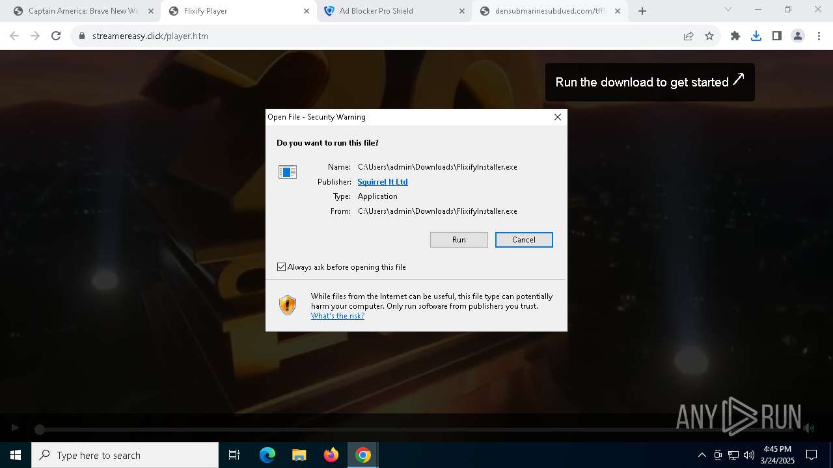Play the video in the player
The height and width of the screenshot is (468, 833).
point(15,428)
